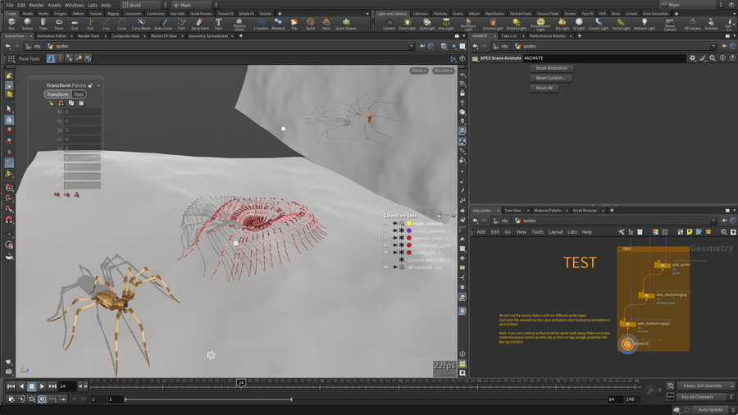This screenshot has width=738, height=415.
Task: Click the Reset Custom... button
Action: 551,78
